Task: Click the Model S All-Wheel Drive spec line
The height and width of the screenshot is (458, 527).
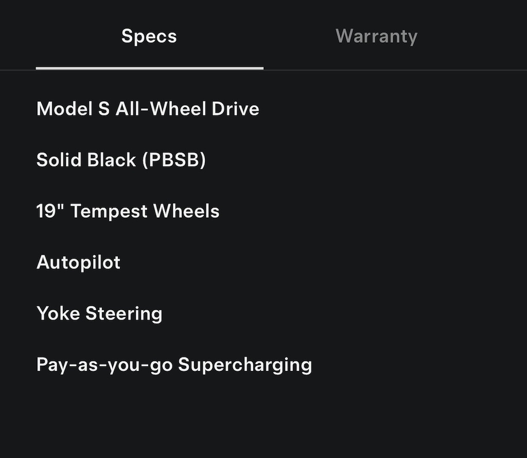Action: tap(148, 109)
